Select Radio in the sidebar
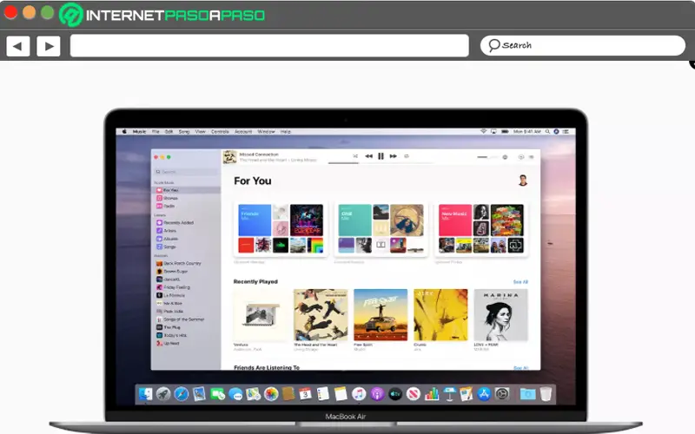This screenshot has width=695, height=434. pos(166,206)
